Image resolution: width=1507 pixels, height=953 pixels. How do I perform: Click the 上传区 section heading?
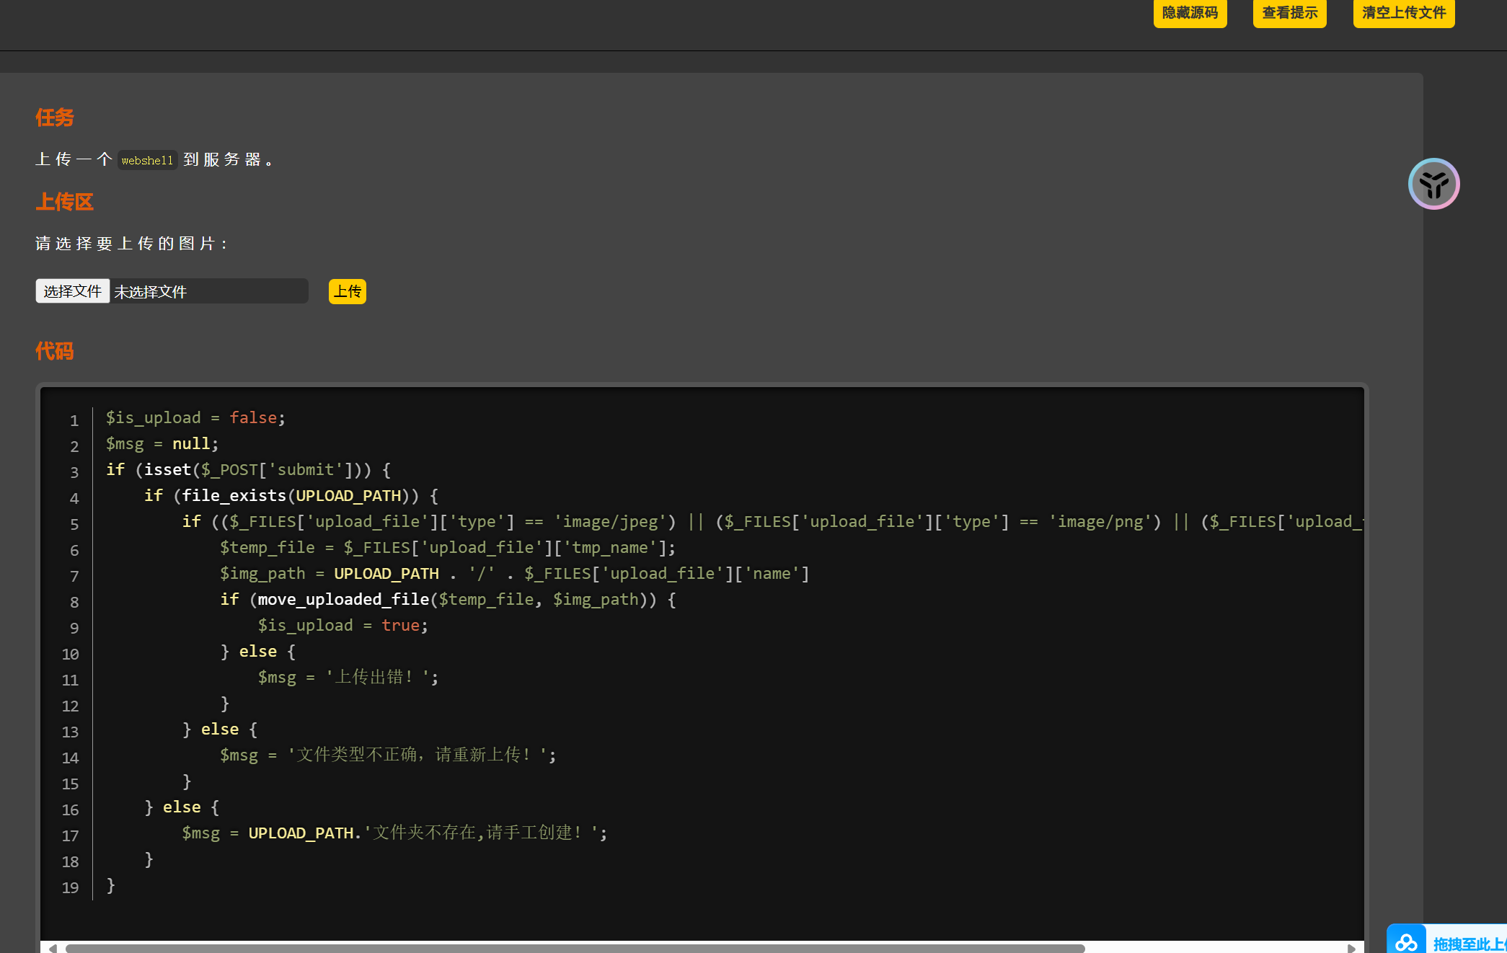[x=64, y=202]
